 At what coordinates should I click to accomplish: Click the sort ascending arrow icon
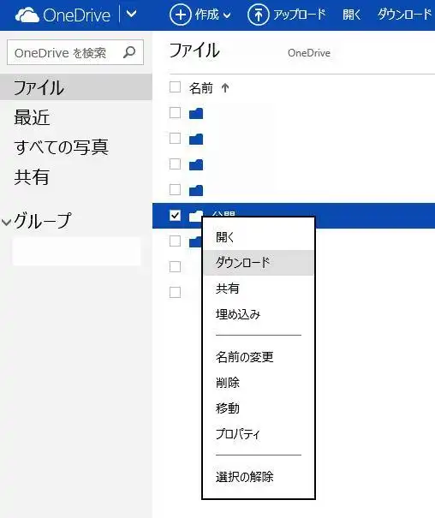[225, 88]
